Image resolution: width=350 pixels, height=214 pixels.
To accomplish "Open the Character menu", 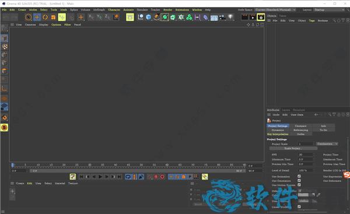I will point(114,10).
